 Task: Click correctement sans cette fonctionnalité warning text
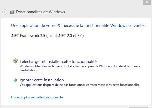(x=113, y=85)
